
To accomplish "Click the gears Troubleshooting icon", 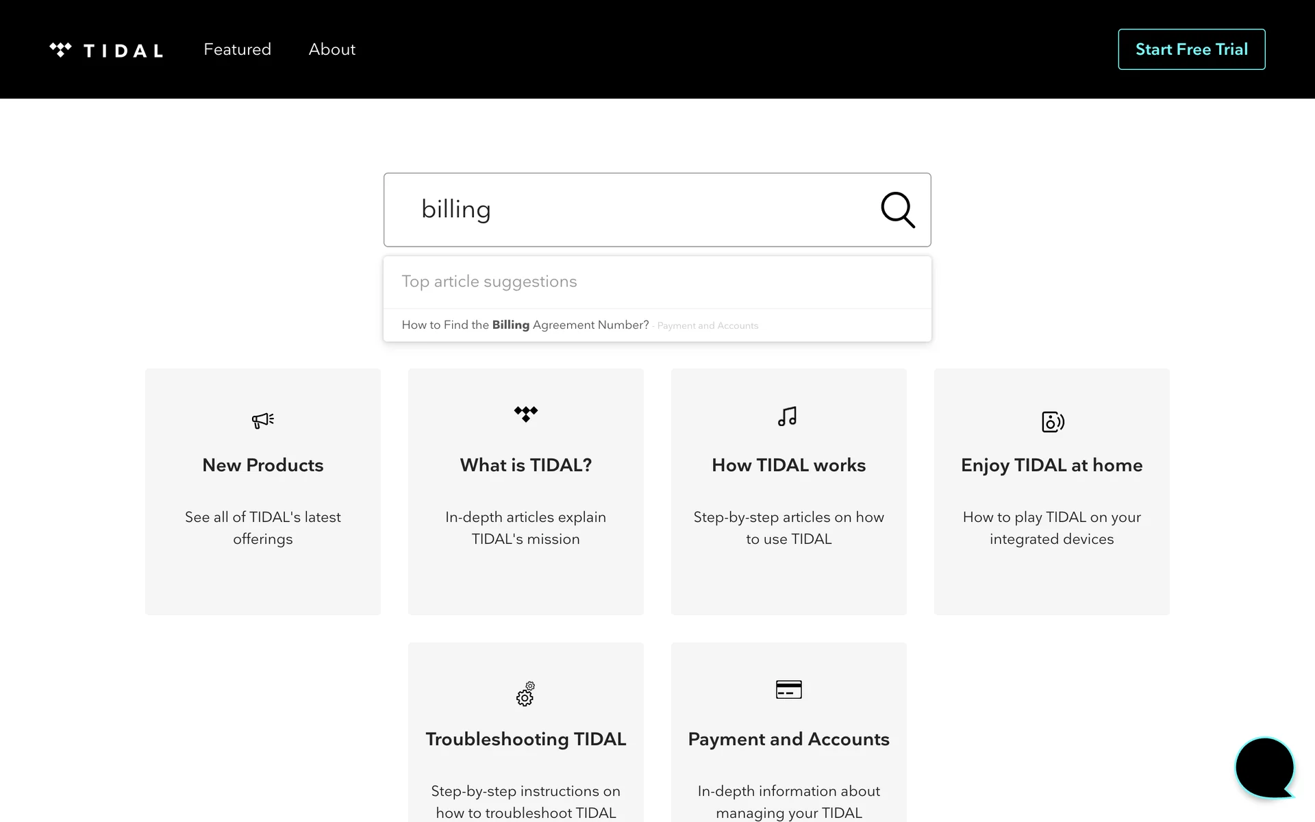I will [525, 694].
